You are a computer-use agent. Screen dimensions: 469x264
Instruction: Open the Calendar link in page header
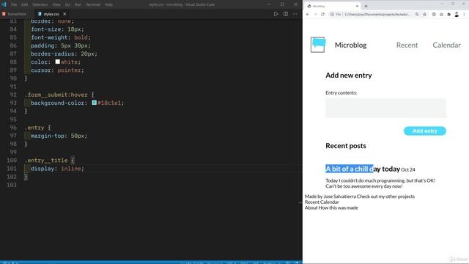click(446, 45)
